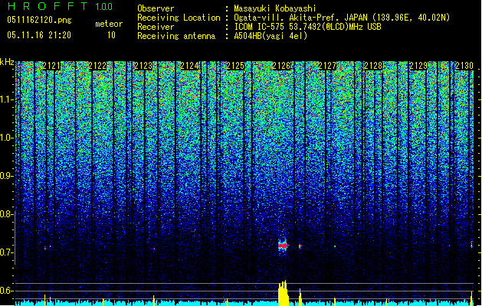Click the 1.0 frequency axis label
Screen dimensions: 482x306
6,138
